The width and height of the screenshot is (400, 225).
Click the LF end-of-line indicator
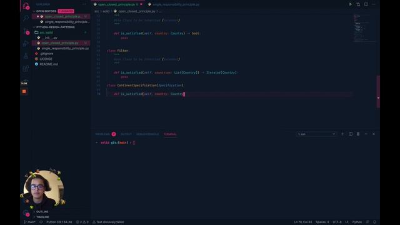pos(347,222)
